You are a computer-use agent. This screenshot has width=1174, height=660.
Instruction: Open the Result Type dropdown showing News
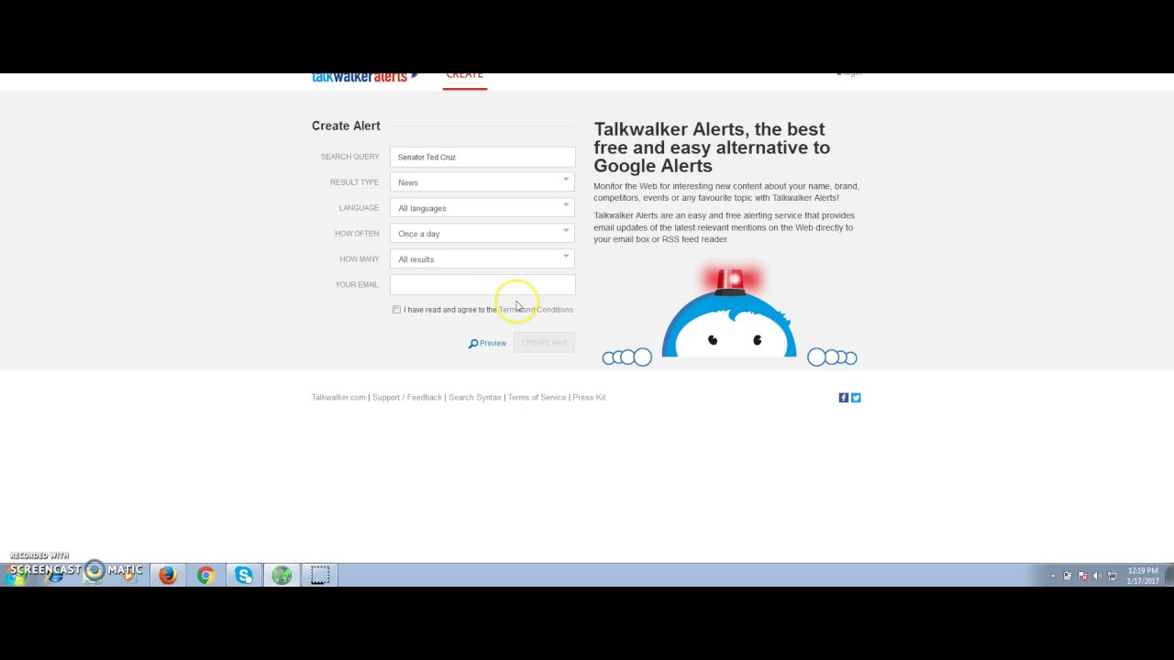pos(482,182)
